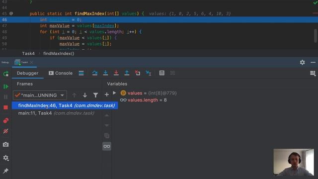Image resolution: width=318 pixels, height=179 pixels.
Task: Select the values.length watch
Action: click(x=143, y=100)
